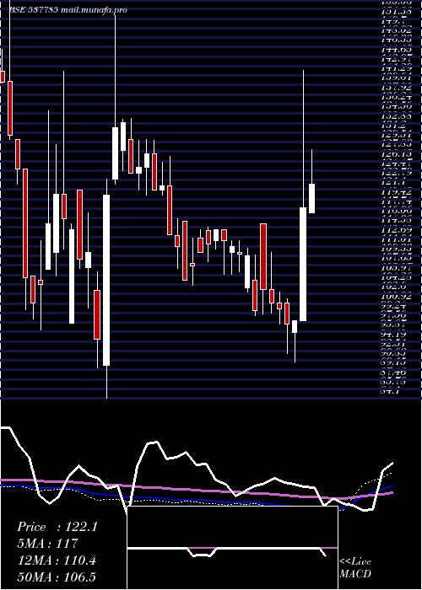Click the 84.1 price axis label
The image size is (422, 590).
392,391
